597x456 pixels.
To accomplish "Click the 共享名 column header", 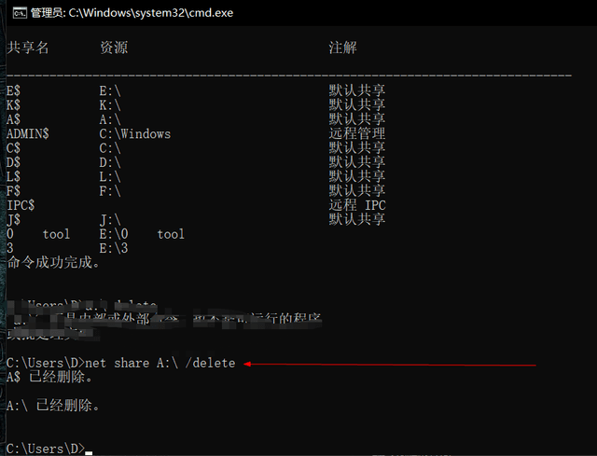I will [27, 48].
